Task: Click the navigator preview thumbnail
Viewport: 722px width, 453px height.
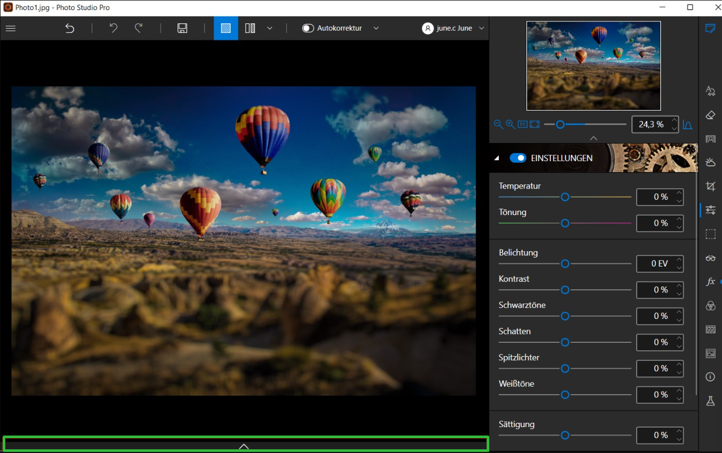Action: (594, 66)
